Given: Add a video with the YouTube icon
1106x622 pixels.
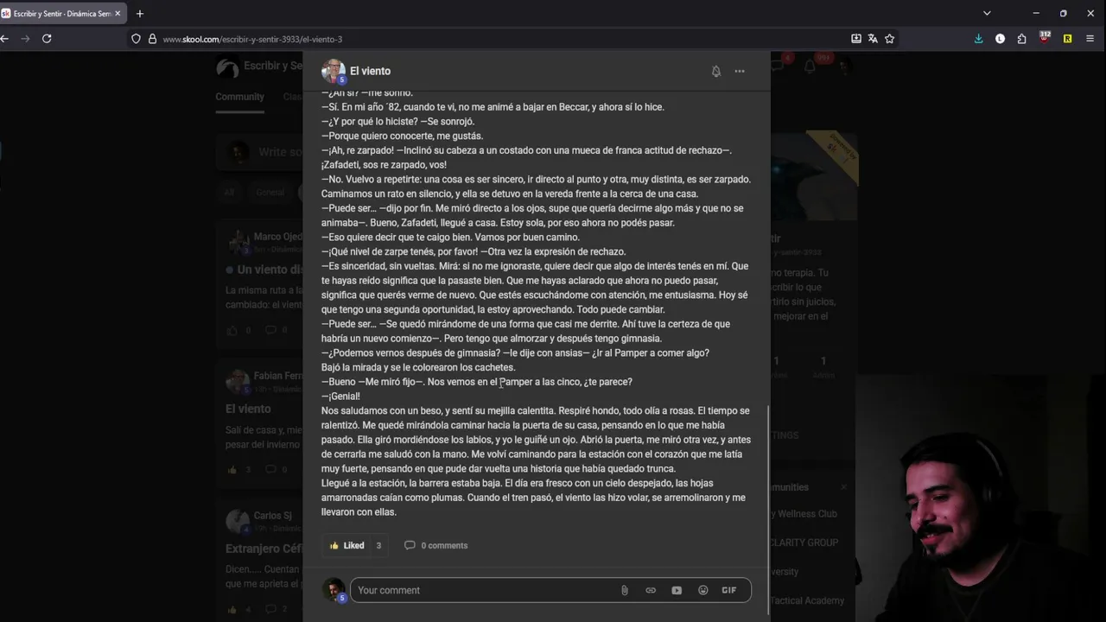Looking at the screenshot, I should [x=677, y=590].
